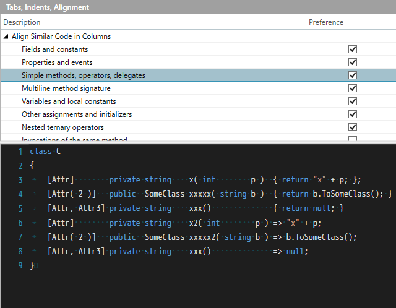Uncheck Fields and constants checkbox
The height and width of the screenshot is (308, 396).
click(x=352, y=49)
